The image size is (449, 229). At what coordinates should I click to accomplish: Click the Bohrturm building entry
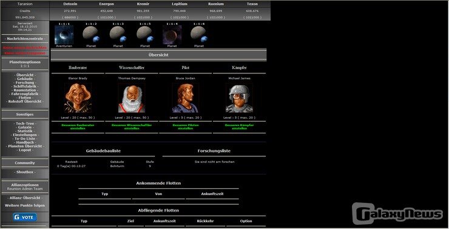coord(117,166)
